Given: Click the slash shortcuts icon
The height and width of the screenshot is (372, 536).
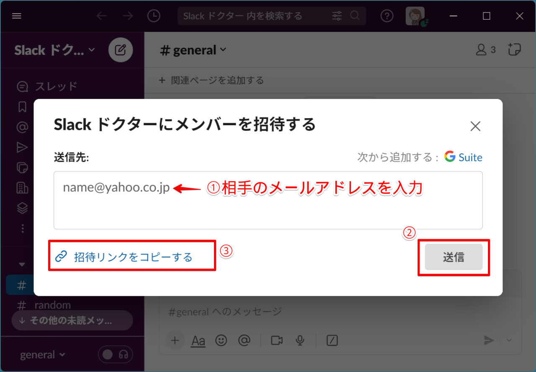Looking at the screenshot, I should (x=332, y=341).
